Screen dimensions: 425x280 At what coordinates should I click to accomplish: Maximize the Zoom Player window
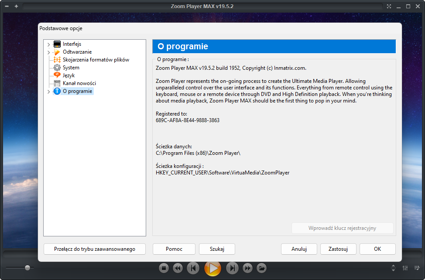click(x=408, y=6)
